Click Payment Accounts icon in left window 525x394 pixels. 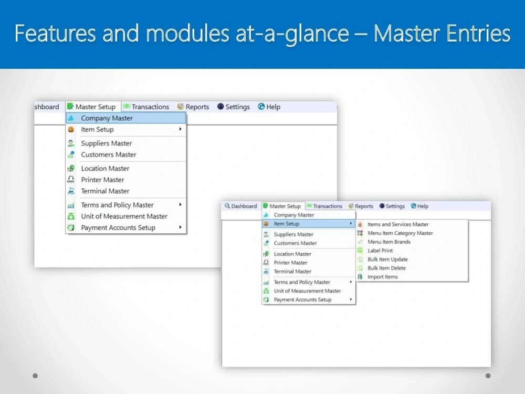pos(71,227)
